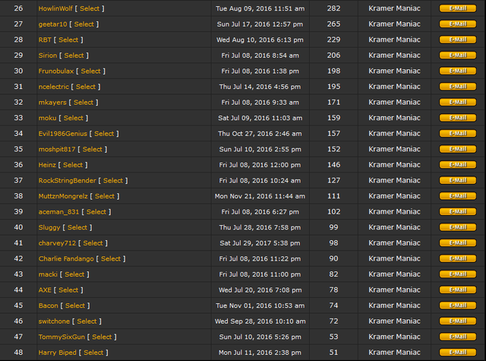Send e-mail to Sirion via E-Mail button
486x361 pixels.
pos(458,55)
